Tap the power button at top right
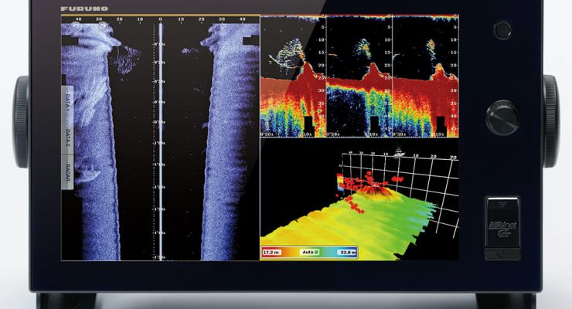Viewport: 572px width, 309px height. click(502, 30)
